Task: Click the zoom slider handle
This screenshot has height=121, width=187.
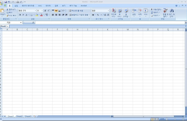Action: tap(175, 119)
